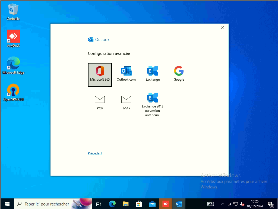Viewport: 278px width, 209px height.
Task: Select the Microsoft Edge desktop shortcut
Action: point(13,65)
